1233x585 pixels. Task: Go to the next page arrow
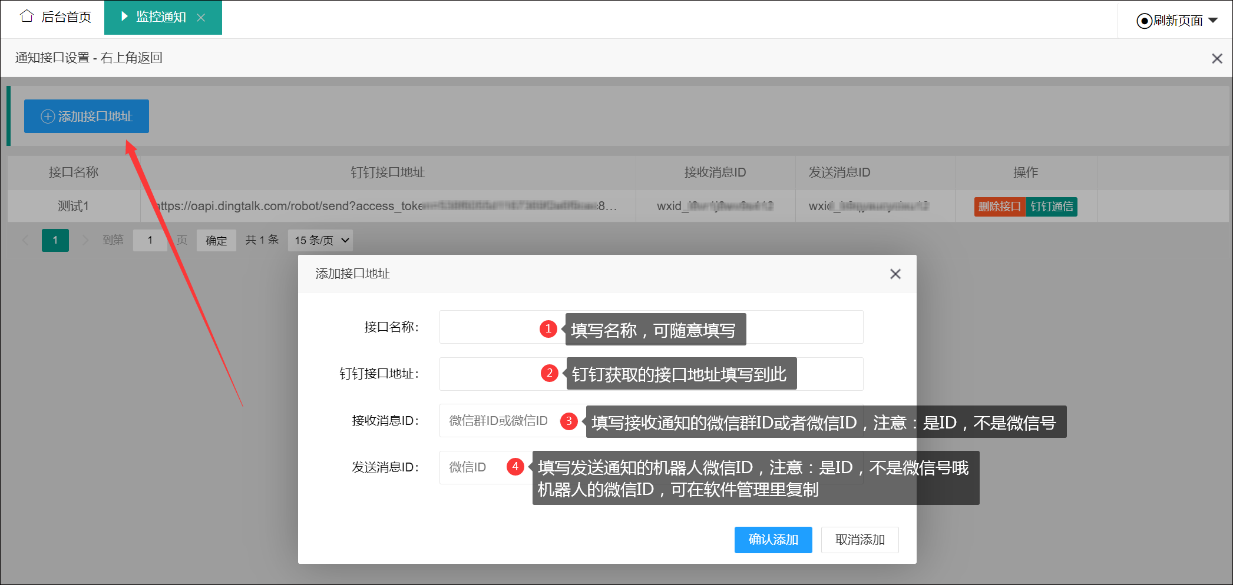point(85,240)
